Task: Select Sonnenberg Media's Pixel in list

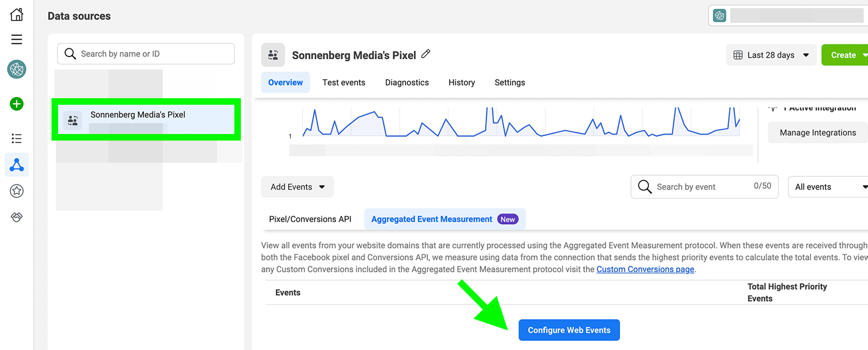Action: (x=146, y=119)
